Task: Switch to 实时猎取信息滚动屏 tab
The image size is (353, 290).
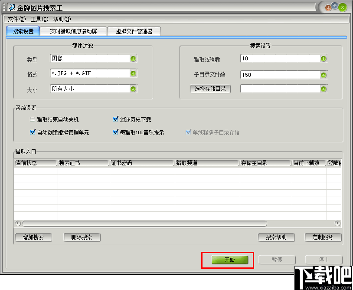Action: [73, 31]
